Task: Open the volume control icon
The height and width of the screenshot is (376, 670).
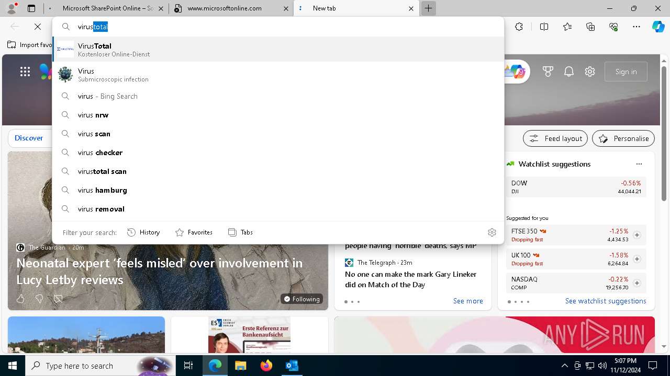Action: 602,366
